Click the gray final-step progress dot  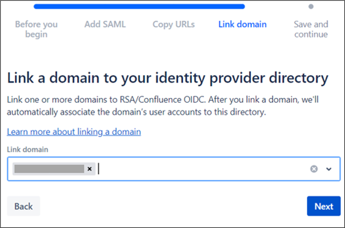311,7
